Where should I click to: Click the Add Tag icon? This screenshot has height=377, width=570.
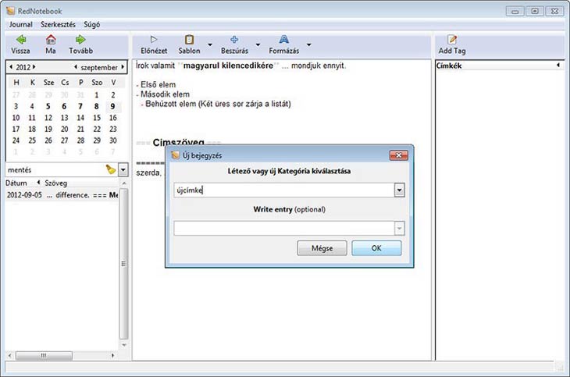coord(451,40)
